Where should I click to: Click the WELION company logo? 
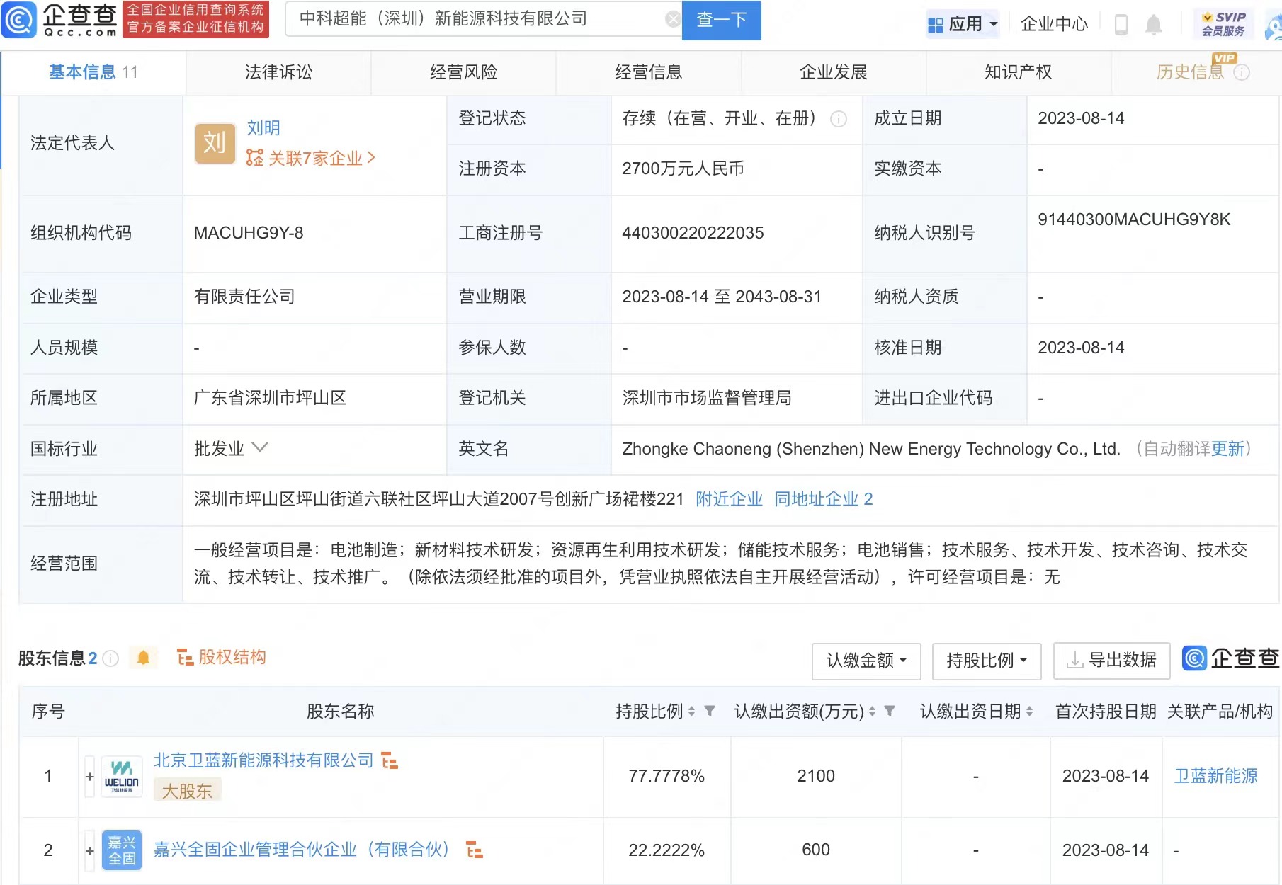122,777
